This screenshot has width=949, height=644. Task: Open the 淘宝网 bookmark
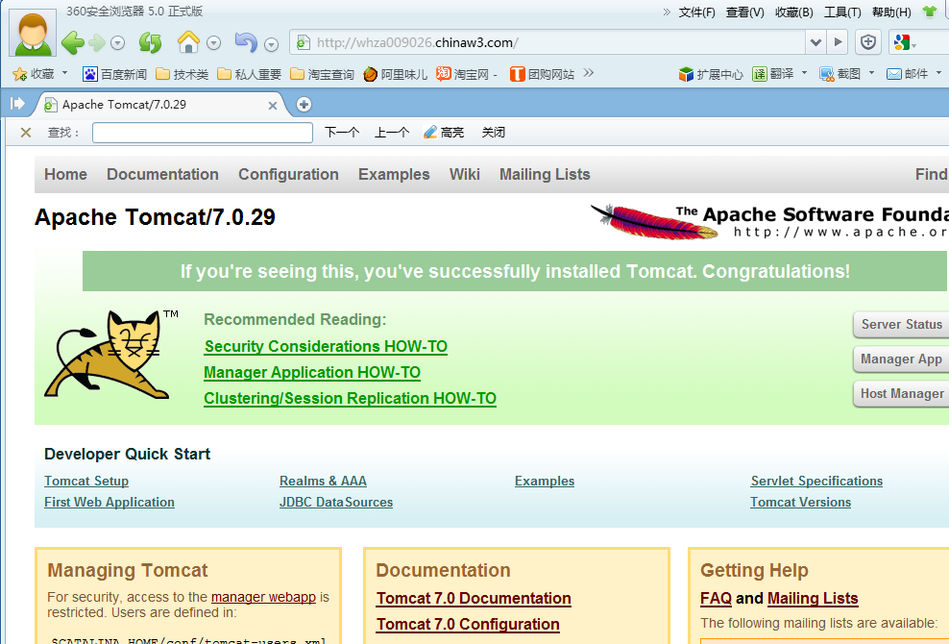coord(467,74)
